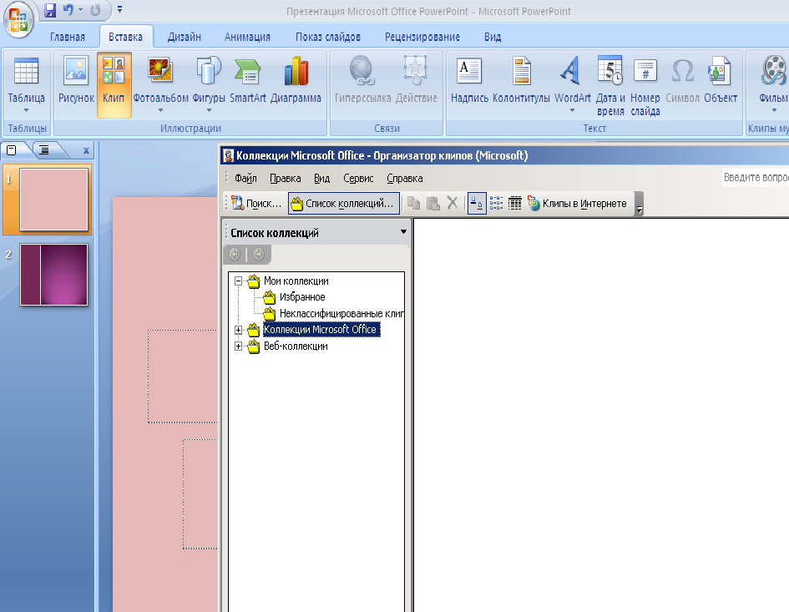789x612 pixels.
Task: Insert Дата и время
Action: 610,85
